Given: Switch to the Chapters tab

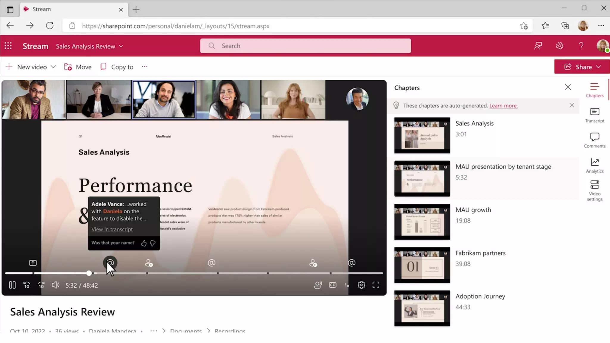Looking at the screenshot, I should (x=595, y=90).
